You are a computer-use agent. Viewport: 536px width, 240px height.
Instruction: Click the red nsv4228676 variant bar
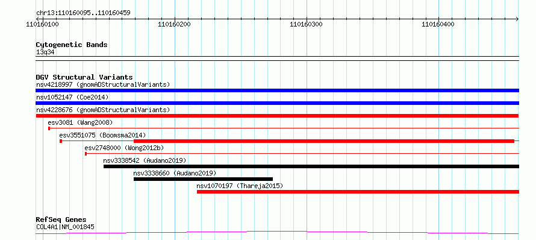[277, 116]
